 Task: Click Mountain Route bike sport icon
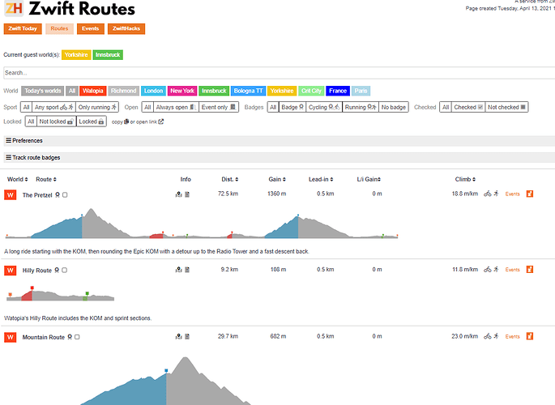click(488, 336)
